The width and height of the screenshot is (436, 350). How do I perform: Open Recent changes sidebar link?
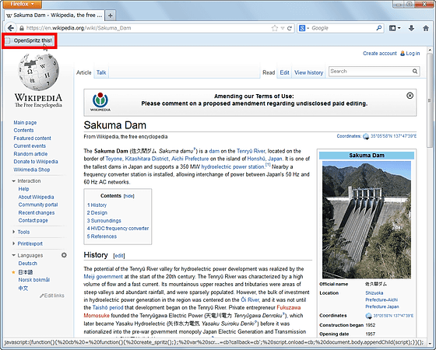tap(37, 213)
